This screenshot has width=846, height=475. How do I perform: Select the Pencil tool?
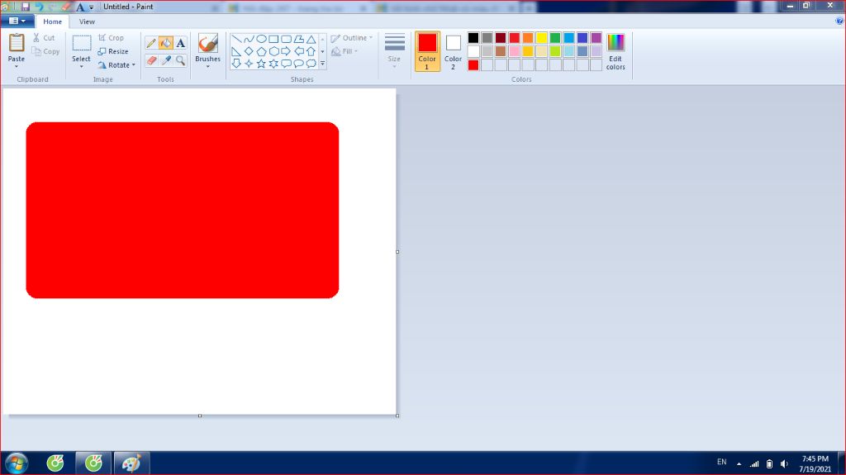[151, 43]
